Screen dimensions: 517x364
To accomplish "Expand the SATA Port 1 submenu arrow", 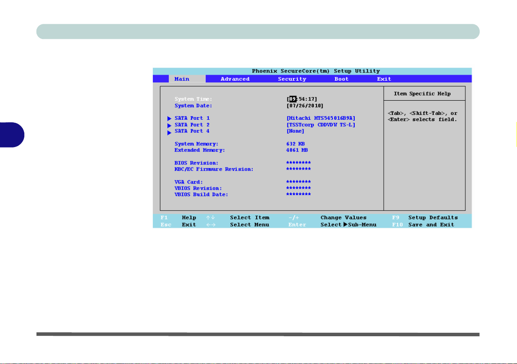I will click(x=169, y=118).
